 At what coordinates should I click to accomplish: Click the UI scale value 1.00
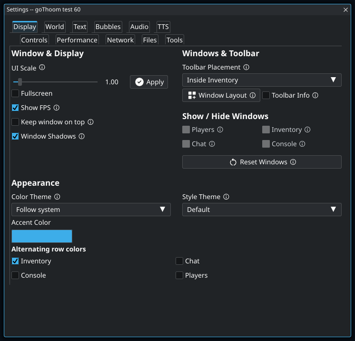(x=112, y=82)
